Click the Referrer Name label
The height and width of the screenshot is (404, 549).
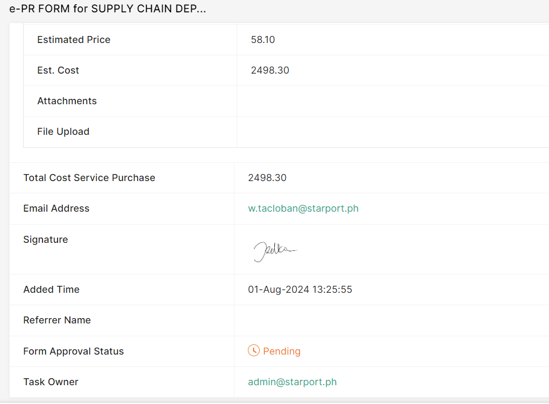(x=57, y=320)
